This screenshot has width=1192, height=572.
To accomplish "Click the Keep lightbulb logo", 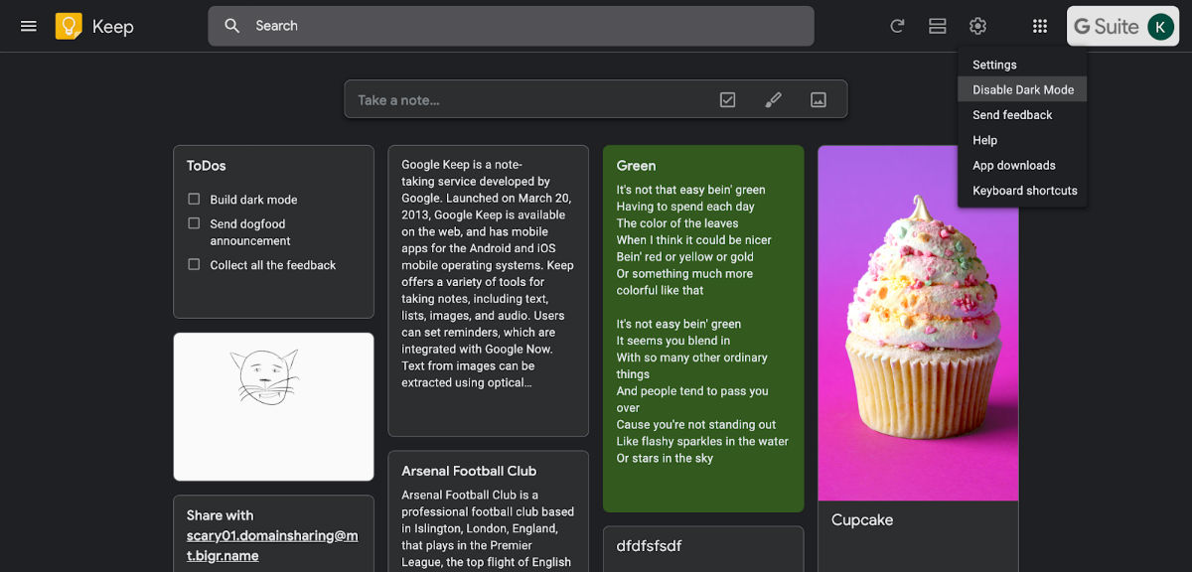I will coord(69,26).
